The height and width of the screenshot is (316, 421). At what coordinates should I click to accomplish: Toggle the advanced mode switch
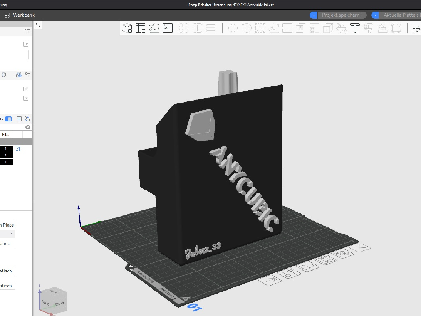tap(8, 119)
